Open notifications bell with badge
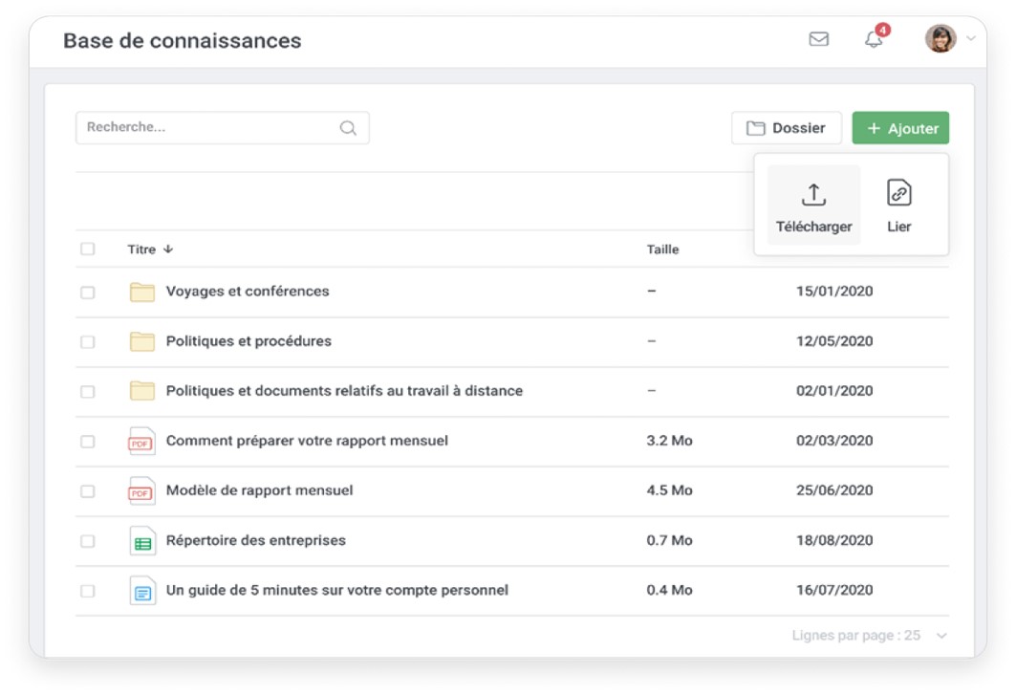This screenshot has width=1016, height=695. tap(874, 39)
